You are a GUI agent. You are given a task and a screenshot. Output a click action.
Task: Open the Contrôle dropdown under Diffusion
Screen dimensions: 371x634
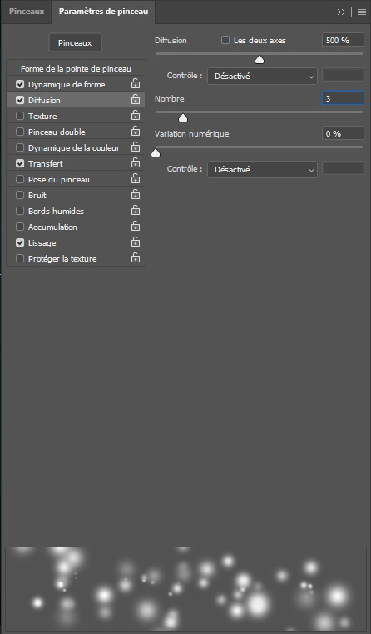pyautogui.click(x=262, y=76)
